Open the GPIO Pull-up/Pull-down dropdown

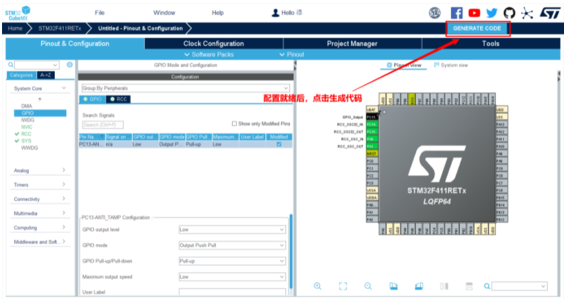click(233, 261)
